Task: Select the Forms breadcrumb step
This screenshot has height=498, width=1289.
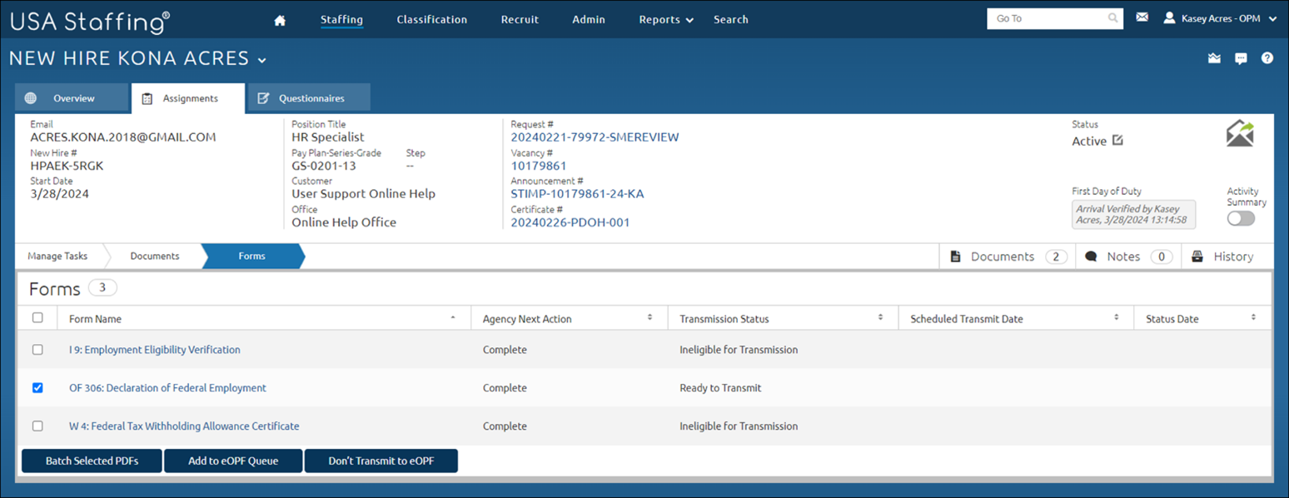Action: tap(252, 256)
